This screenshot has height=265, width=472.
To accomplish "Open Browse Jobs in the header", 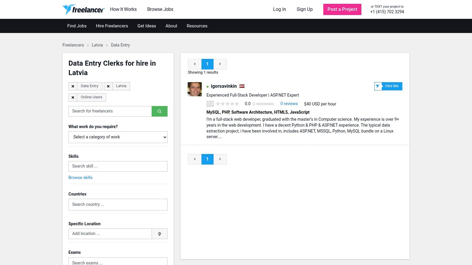I will pos(160,9).
